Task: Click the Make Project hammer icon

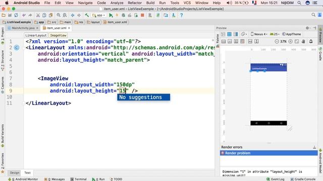Action: [x=87, y=15]
